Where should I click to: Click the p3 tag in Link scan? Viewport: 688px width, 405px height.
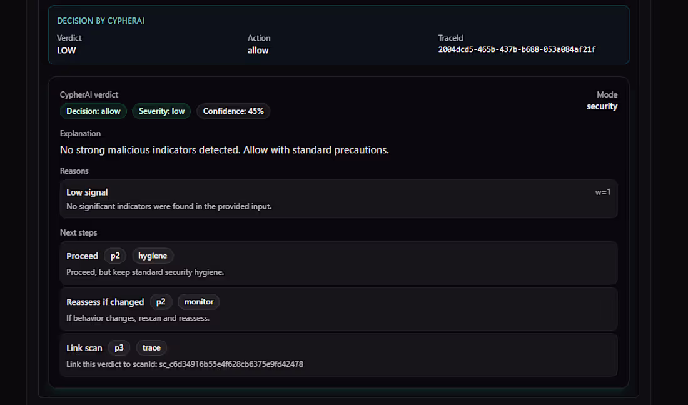point(119,348)
